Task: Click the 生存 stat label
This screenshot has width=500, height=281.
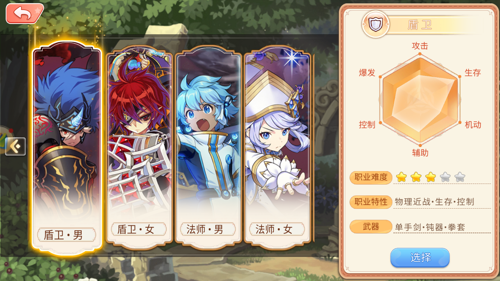Action: [x=472, y=73]
